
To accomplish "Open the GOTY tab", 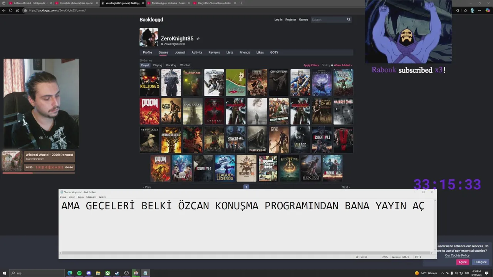I will click(x=274, y=52).
